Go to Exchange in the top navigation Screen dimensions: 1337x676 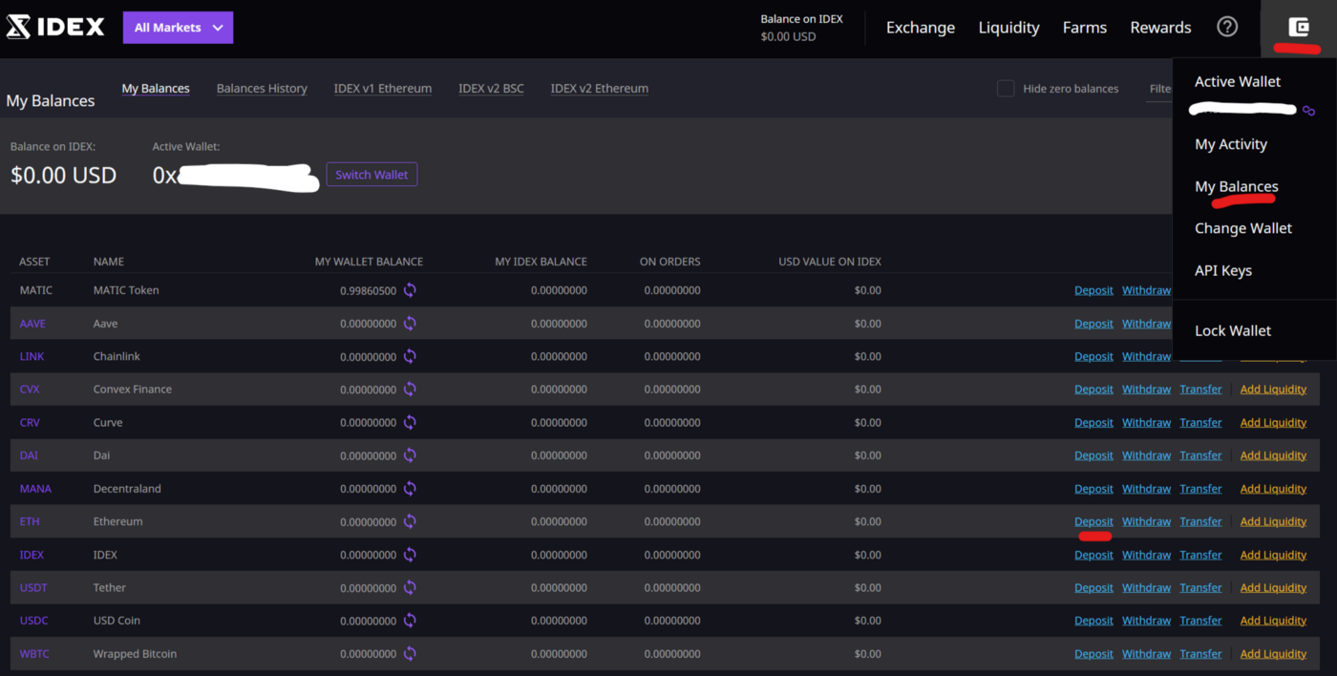click(x=921, y=28)
